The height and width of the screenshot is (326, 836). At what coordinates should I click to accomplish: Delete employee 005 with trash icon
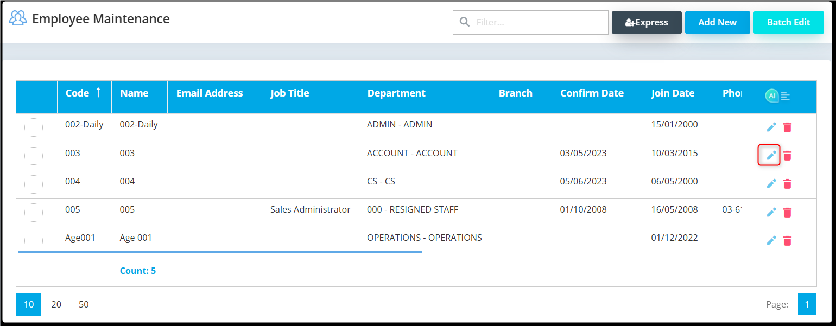[x=787, y=212]
